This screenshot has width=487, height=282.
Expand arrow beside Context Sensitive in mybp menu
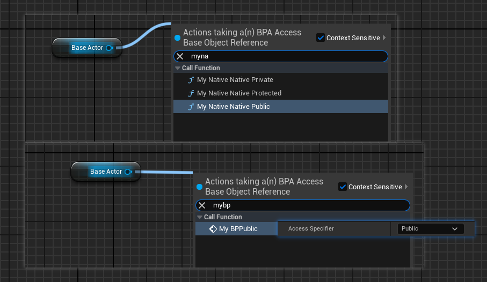click(406, 187)
